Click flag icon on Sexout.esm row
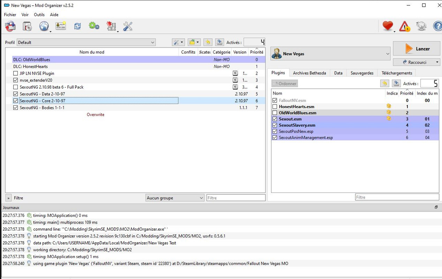 [389, 119]
